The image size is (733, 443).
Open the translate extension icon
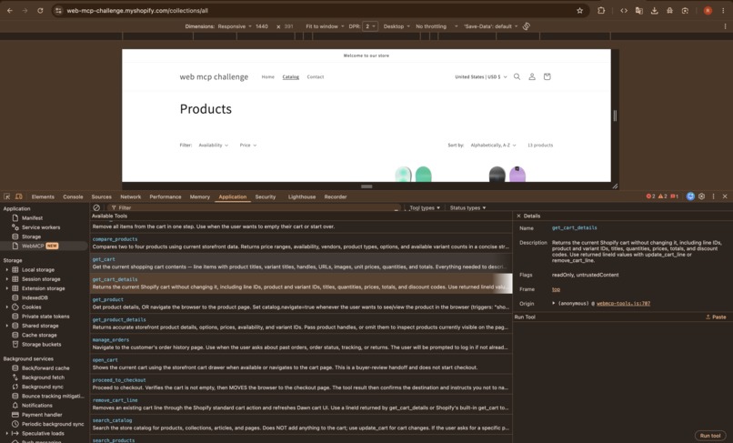(639, 10)
